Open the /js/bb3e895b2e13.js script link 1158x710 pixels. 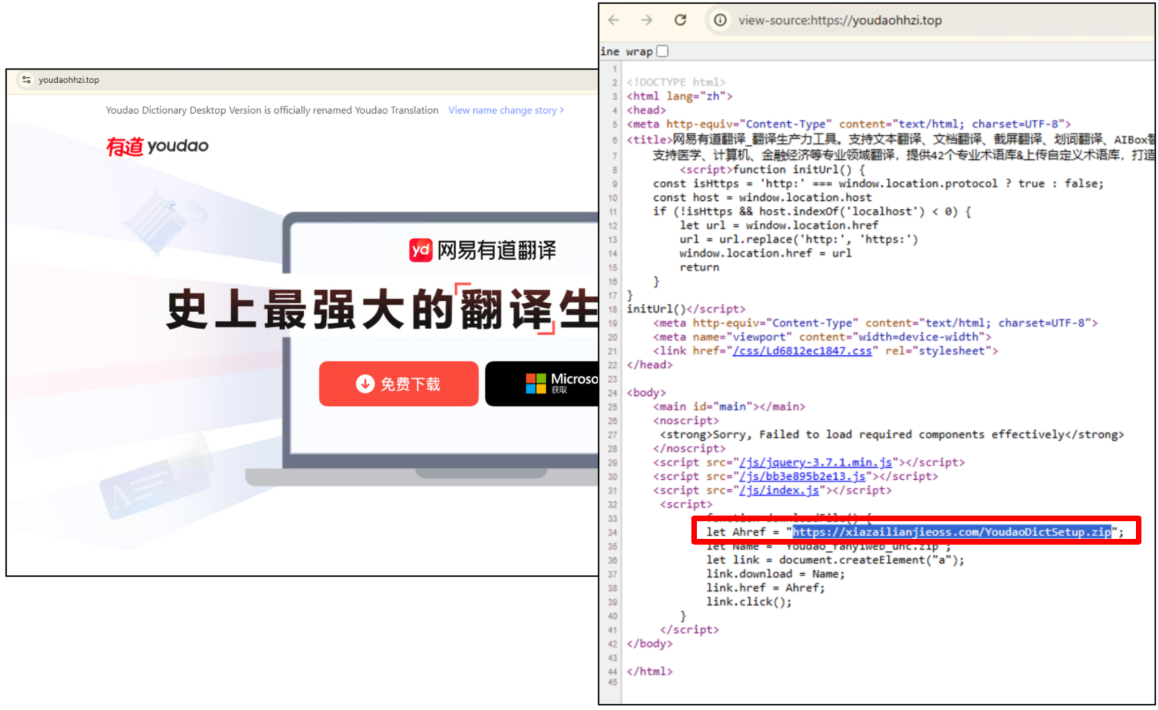click(802, 476)
